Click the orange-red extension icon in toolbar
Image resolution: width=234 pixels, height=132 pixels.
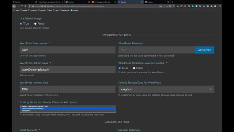click(x=185, y=6)
